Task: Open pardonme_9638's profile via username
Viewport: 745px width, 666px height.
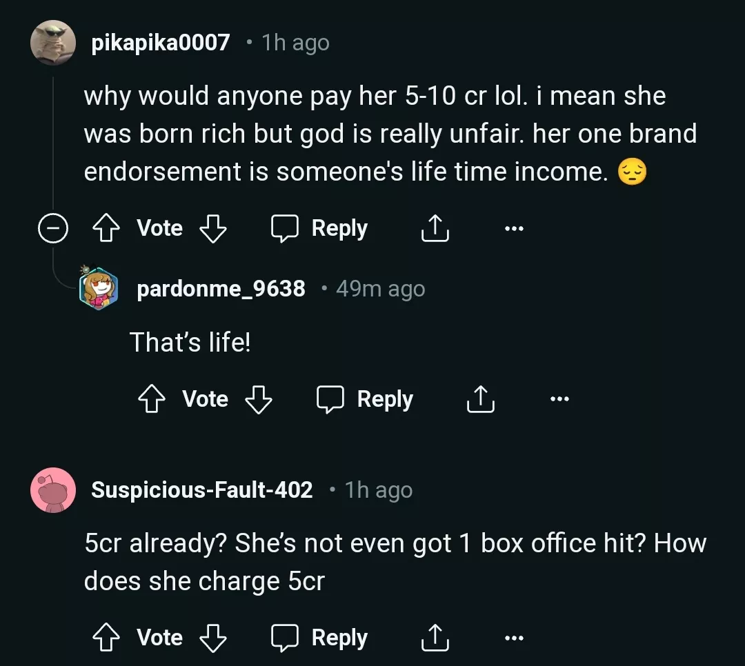Action: click(221, 289)
